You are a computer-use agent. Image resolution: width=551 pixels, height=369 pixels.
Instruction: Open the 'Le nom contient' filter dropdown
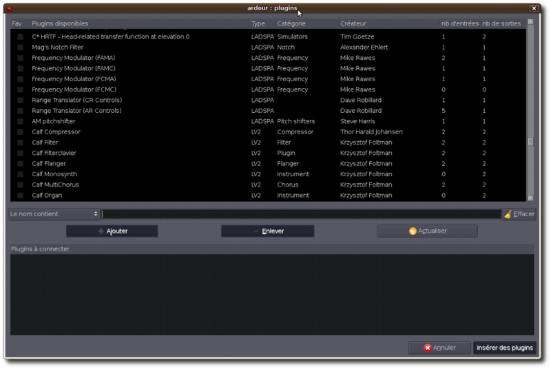pos(54,214)
